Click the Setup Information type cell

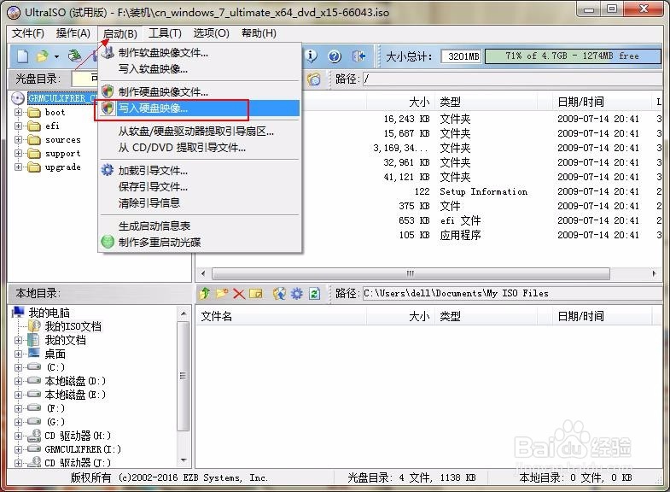pyautogui.click(x=484, y=191)
